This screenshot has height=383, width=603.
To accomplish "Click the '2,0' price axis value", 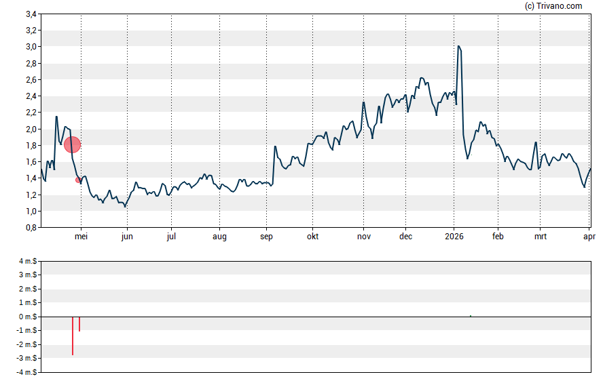I will tap(31, 129).
